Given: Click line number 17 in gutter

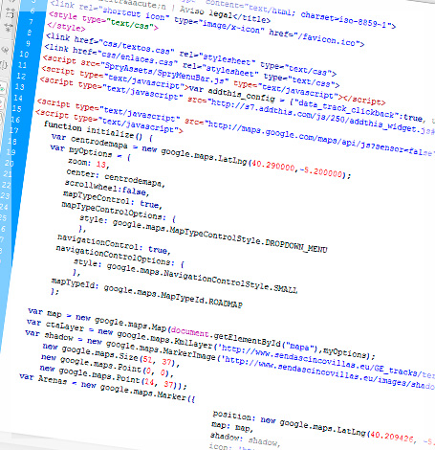Looking at the screenshot, I should pyautogui.click(x=13, y=130).
